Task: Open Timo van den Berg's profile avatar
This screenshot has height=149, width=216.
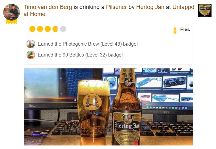Action: point(12,12)
